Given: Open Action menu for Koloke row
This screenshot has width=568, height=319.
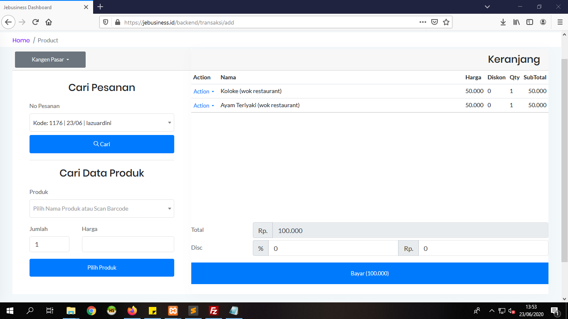Looking at the screenshot, I should tap(204, 91).
